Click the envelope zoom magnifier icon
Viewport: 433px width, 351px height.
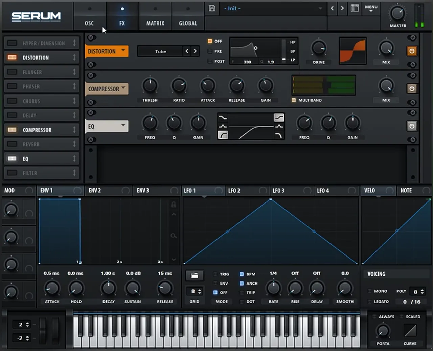pos(174,236)
